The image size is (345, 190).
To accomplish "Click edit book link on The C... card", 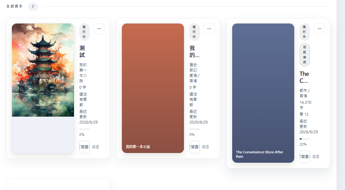I will (x=316, y=156).
